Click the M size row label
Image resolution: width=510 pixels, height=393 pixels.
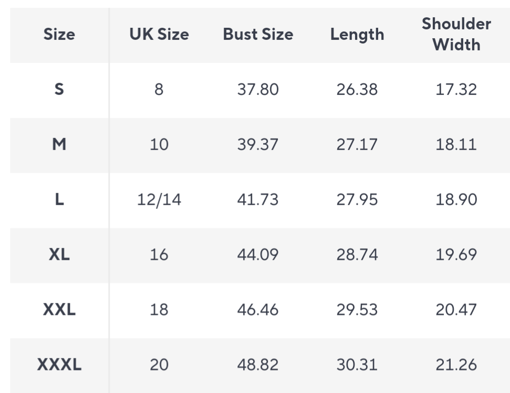point(59,144)
